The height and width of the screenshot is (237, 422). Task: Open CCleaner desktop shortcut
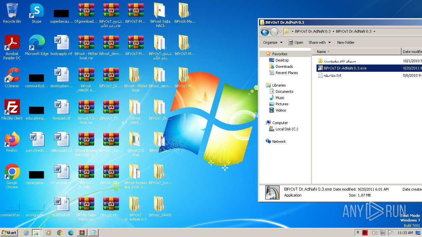click(x=12, y=78)
